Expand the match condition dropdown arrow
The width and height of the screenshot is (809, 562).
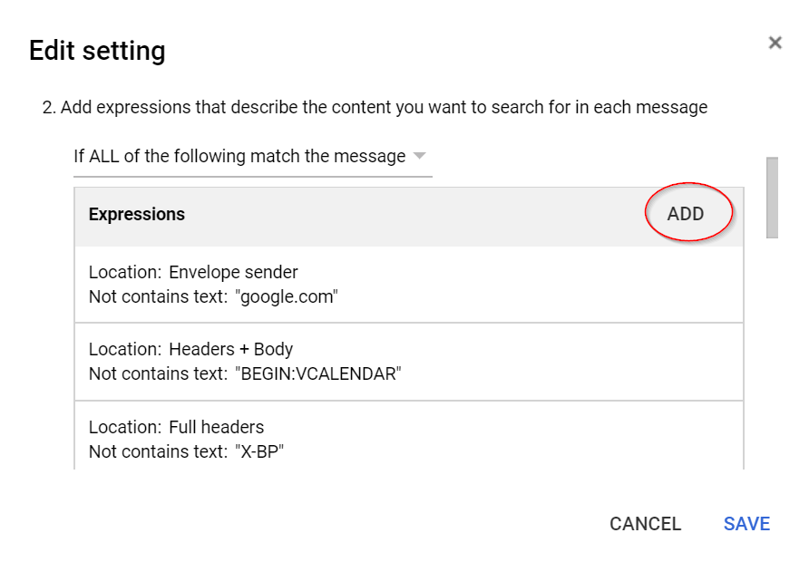pos(419,156)
